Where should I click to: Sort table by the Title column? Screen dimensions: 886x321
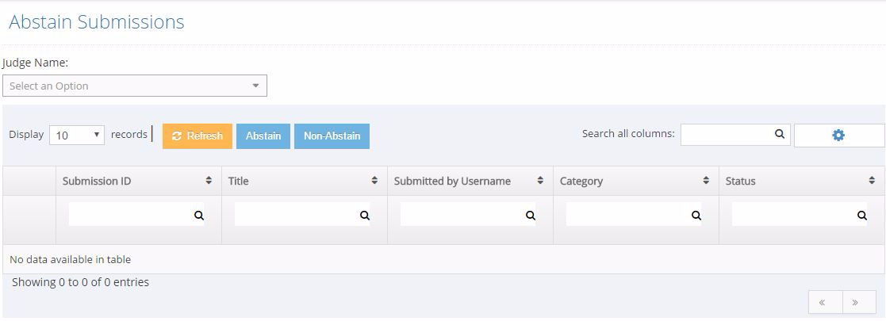[x=374, y=181]
